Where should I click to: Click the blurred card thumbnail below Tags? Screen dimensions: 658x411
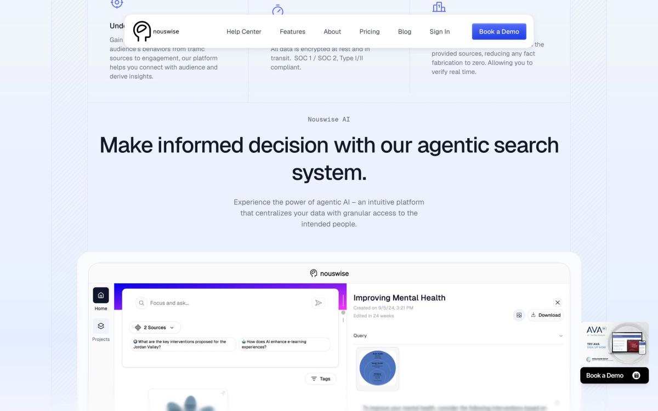click(x=188, y=400)
